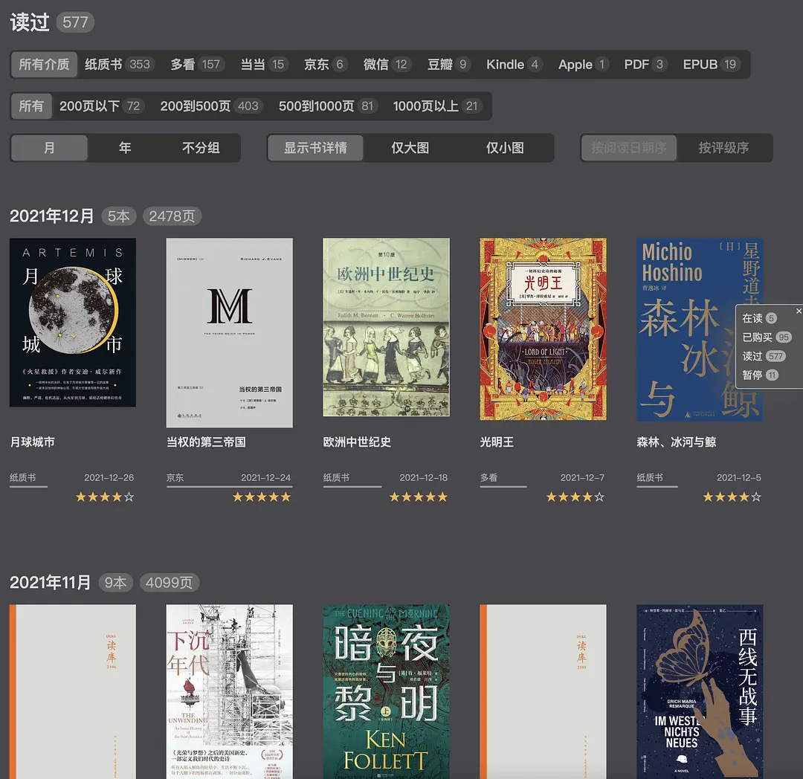Jump to 已购买 95 list
Viewport: 803px width, 779px height.
(x=767, y=337)
